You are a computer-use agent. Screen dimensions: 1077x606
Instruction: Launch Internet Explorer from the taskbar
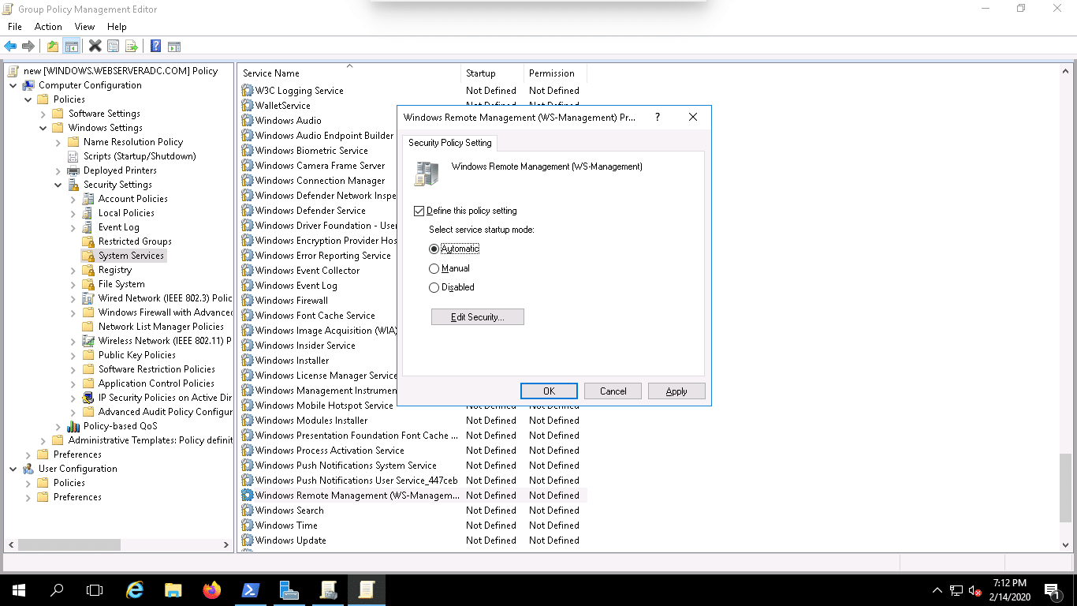click(x=136, y=590)
